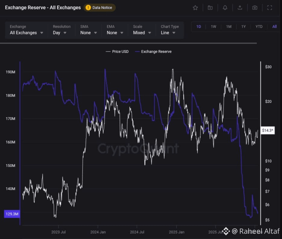This screenshot has width=282, height=239.
Task: Click the 2025 Jan axis label
Action: 177,232
